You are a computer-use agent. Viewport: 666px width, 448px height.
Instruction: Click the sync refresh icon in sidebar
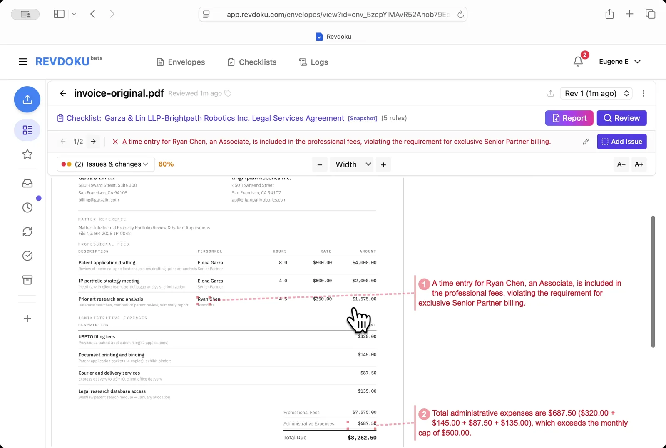click(x=27, y=231)
